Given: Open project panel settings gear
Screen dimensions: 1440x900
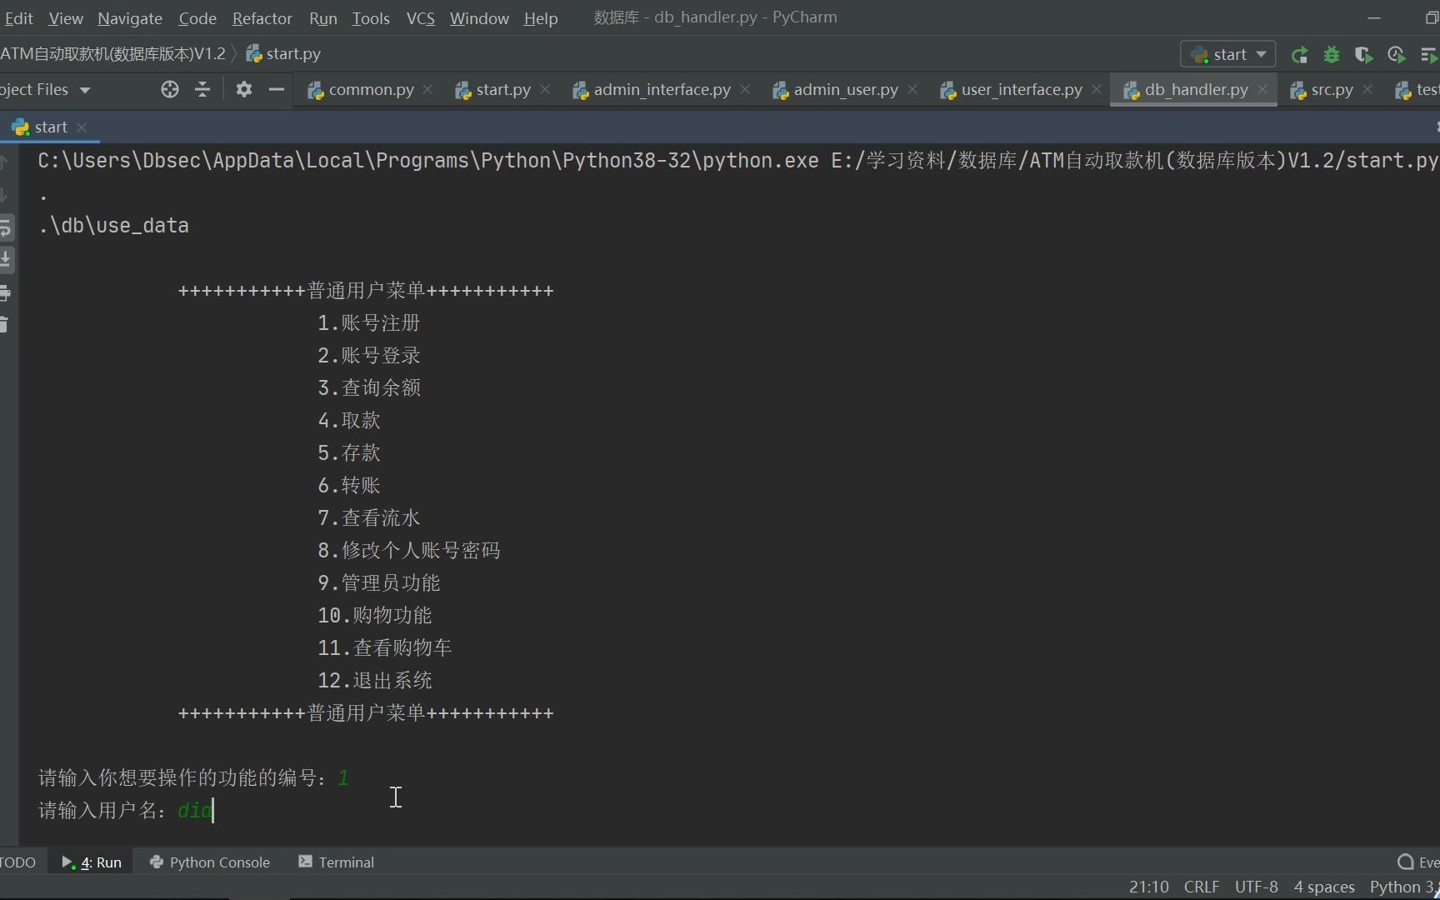Looking at the screenshot, I should pyautogui.click(x=243, y=89).
